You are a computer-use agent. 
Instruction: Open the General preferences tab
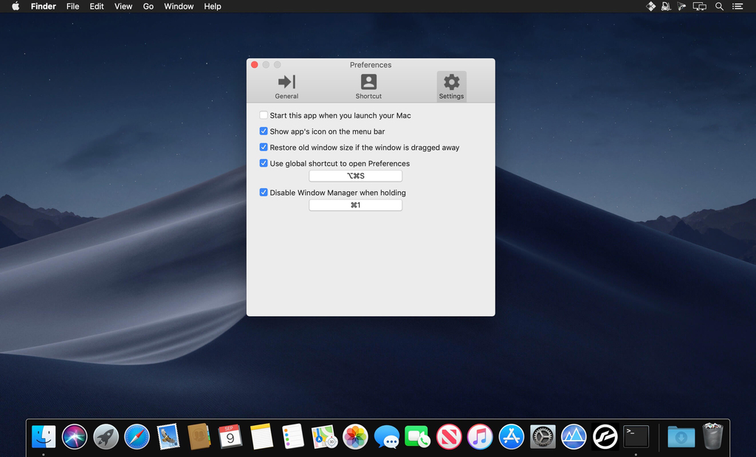(286, 86)
